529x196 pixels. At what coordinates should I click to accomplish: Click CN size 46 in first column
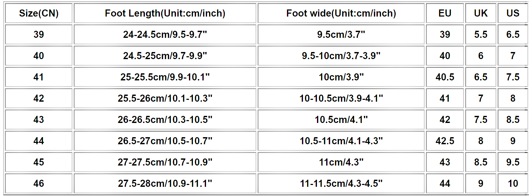coord(39,183)
